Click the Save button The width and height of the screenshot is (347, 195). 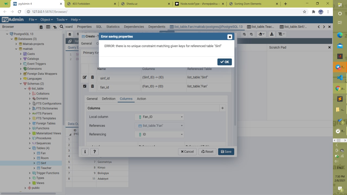[226, 152]
